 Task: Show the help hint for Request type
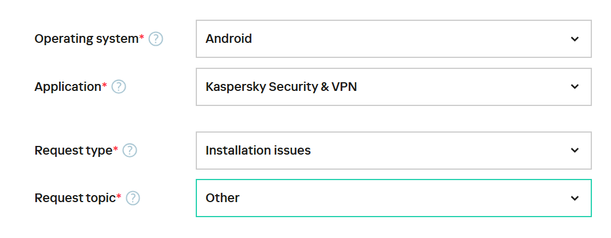click(x=130, y=151)
